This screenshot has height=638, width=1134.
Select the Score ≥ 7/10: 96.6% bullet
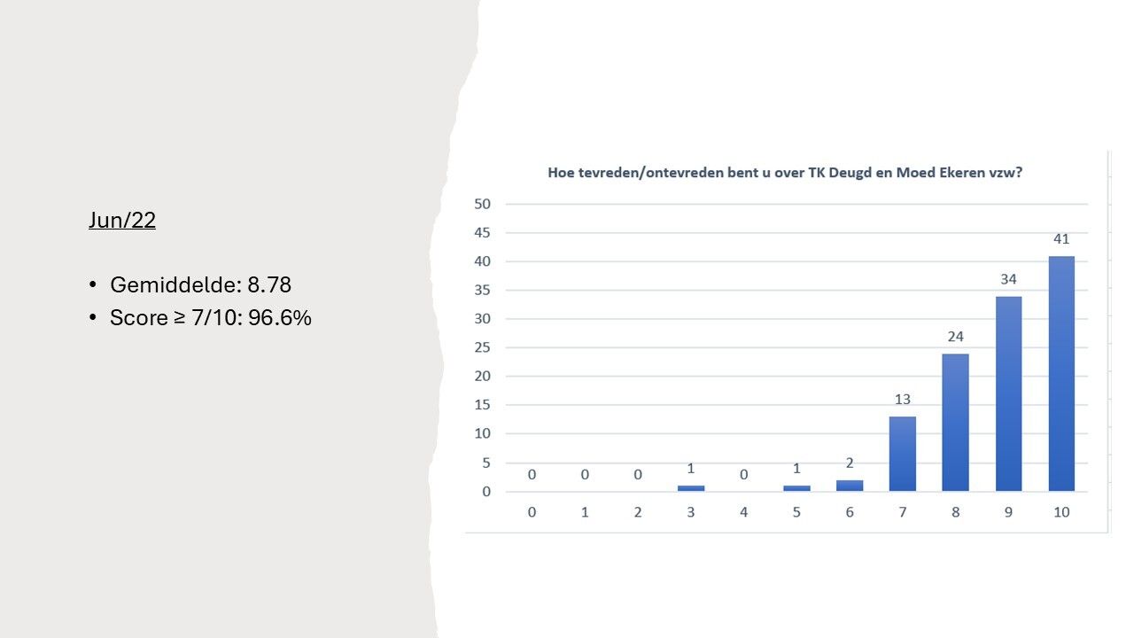(x=211, y=317)
